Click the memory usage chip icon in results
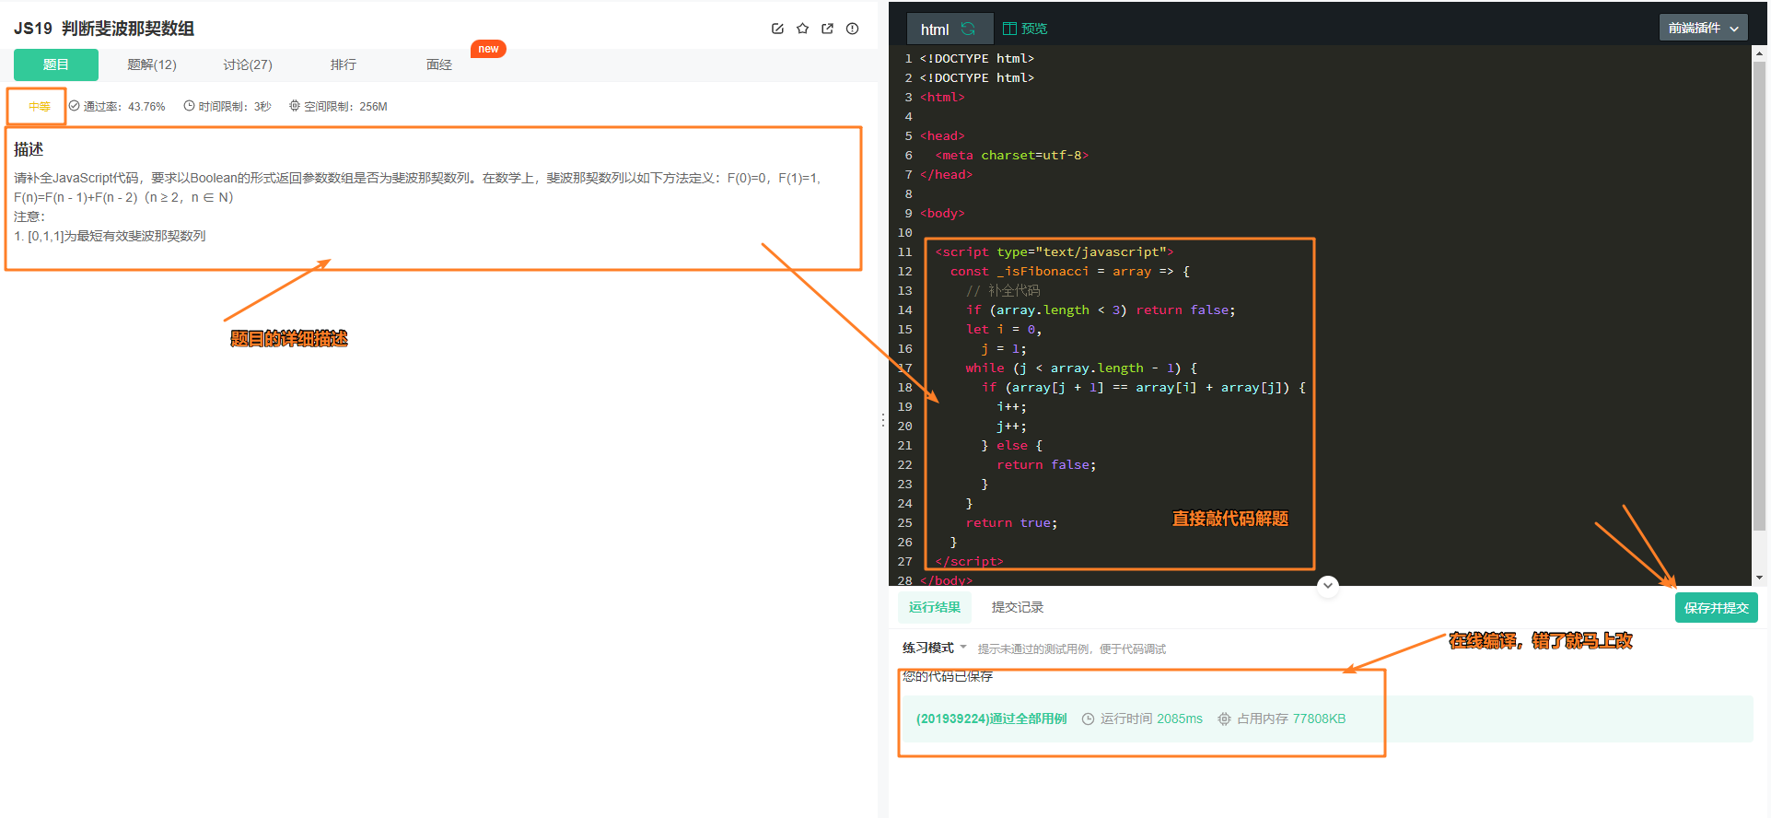Image resolution: width=1771 pixels, height=818 pixels. pyautogui.click(x=1224, y=719)
